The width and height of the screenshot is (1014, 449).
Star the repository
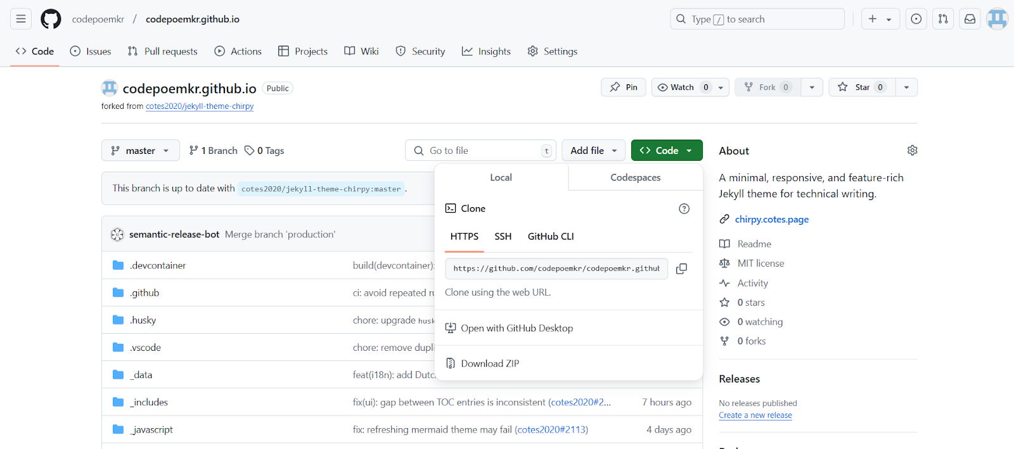(862, 87)
